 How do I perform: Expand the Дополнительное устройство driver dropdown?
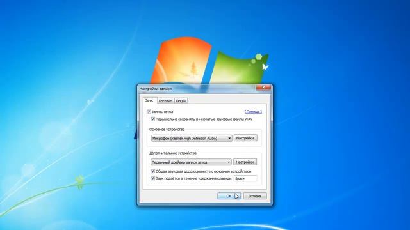click(x=191, y=162)
